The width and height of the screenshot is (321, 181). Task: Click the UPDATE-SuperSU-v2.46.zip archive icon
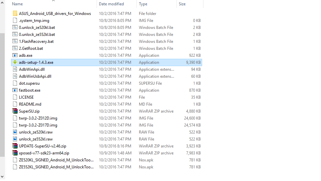15,146
